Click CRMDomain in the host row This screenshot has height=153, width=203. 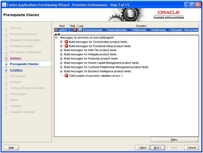pos(139,30)
